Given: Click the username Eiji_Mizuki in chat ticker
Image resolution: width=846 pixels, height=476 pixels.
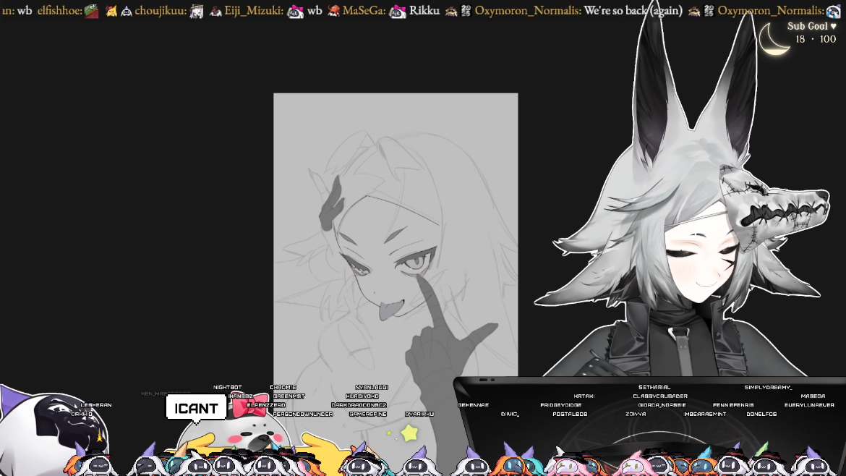Looking at the screenshot, I should click(x=254, y=10).
